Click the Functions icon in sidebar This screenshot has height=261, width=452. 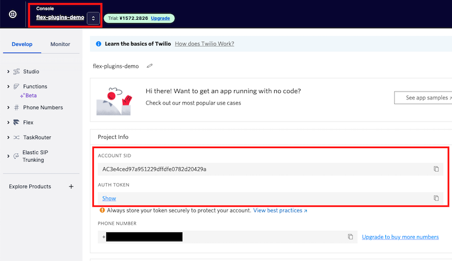tap(16, 86)
